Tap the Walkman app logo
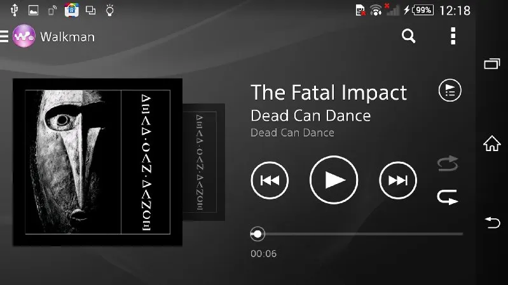The width and height of the screenshot is (508, 285). tap(24, 36)
